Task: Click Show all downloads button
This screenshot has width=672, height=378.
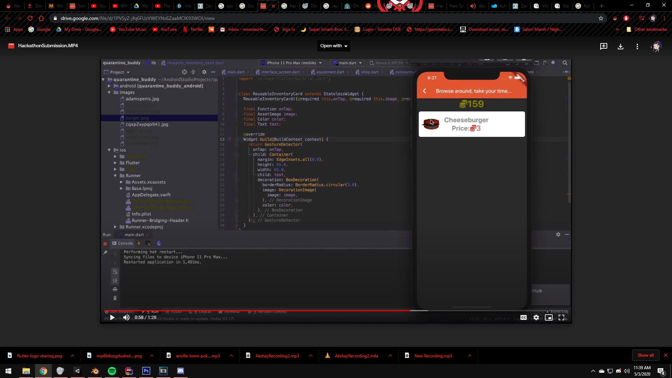Action: coord(645,355)
